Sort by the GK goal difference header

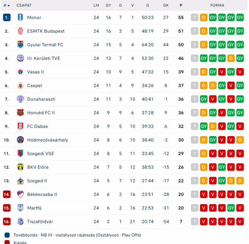166,5
